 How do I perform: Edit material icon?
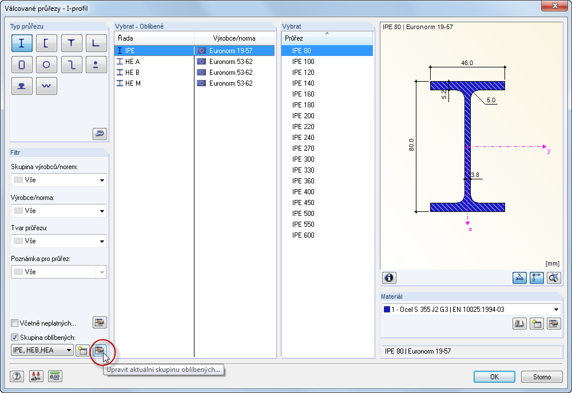pyautogui.click(x=554, y=323)
